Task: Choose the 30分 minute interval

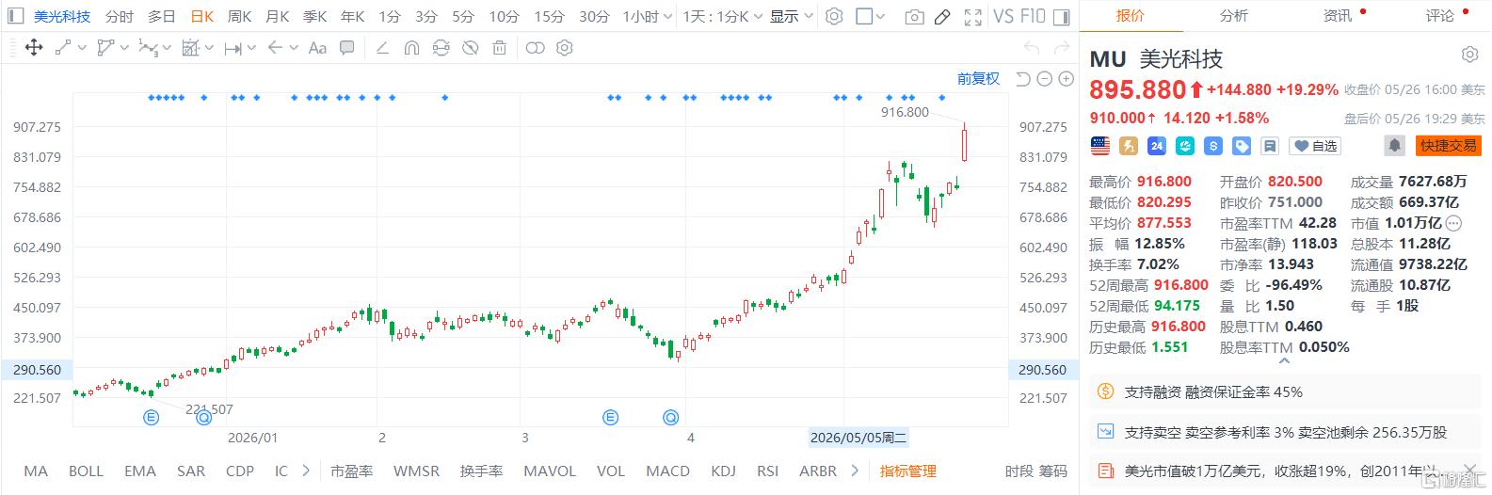Action: [594, 16]
